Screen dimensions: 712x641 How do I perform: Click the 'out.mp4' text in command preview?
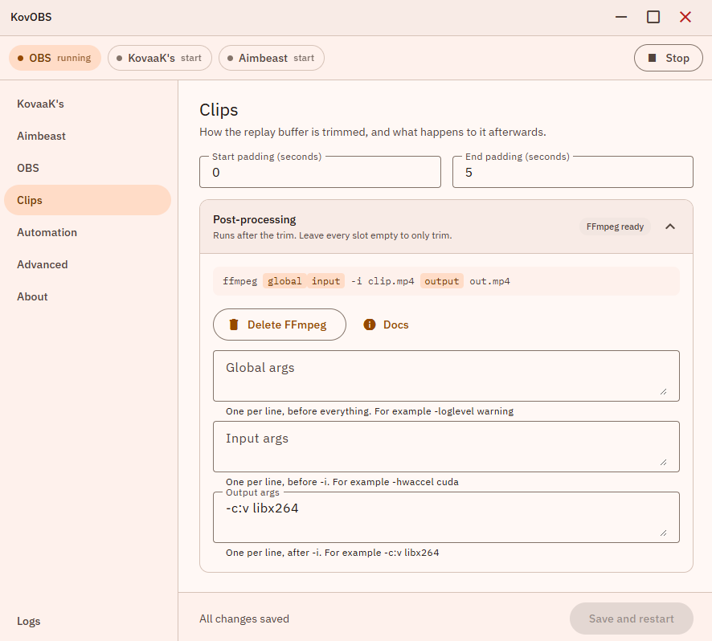489,281
